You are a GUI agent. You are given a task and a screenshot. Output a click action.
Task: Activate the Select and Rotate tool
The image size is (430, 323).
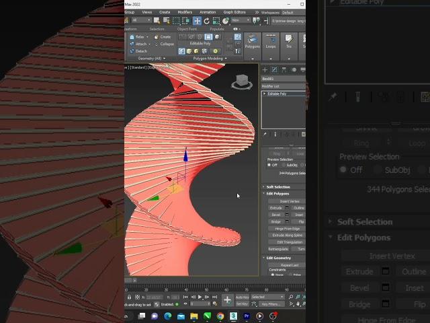206,21
